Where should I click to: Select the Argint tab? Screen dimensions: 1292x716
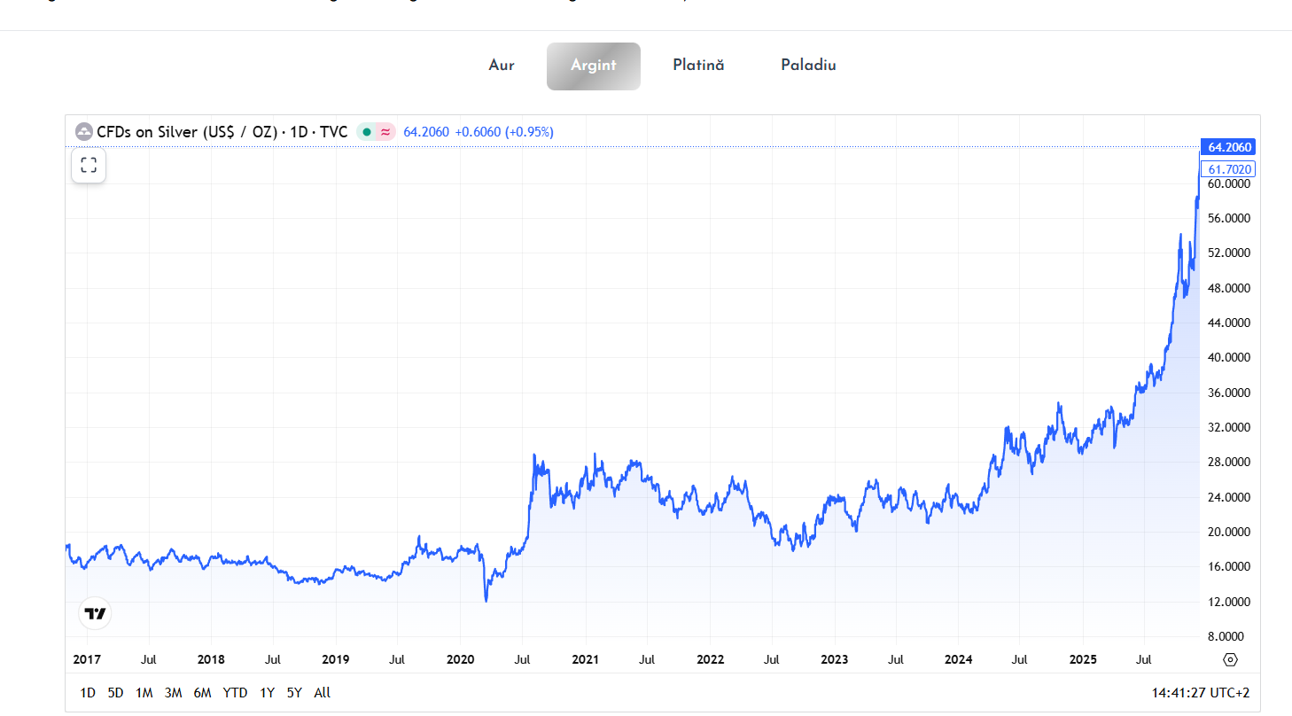point(593,66)
